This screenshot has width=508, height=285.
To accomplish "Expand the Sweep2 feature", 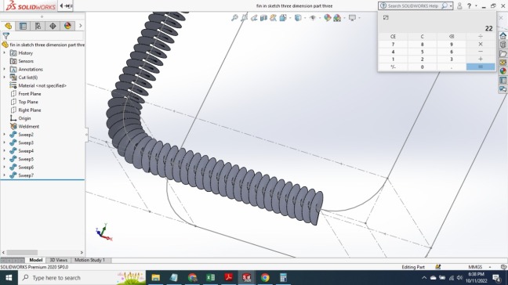I will pyautogui.click(x=4, y=135).
